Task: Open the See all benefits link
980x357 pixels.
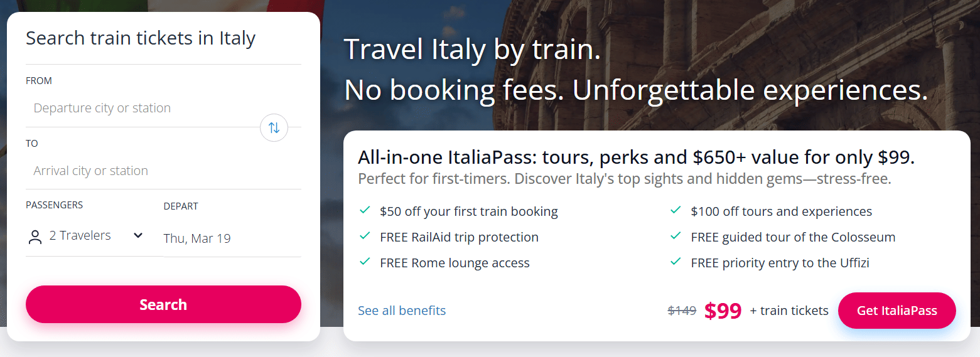Action: [x=402, y=311]
